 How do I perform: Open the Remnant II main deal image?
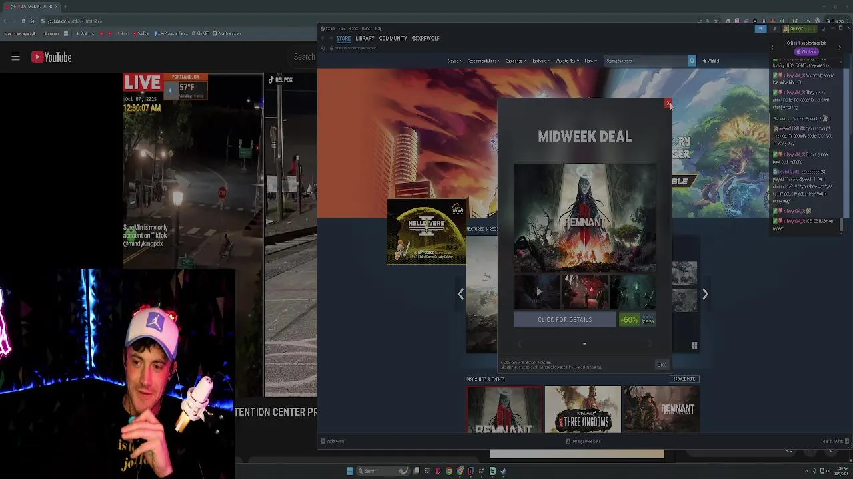[585, 218]
